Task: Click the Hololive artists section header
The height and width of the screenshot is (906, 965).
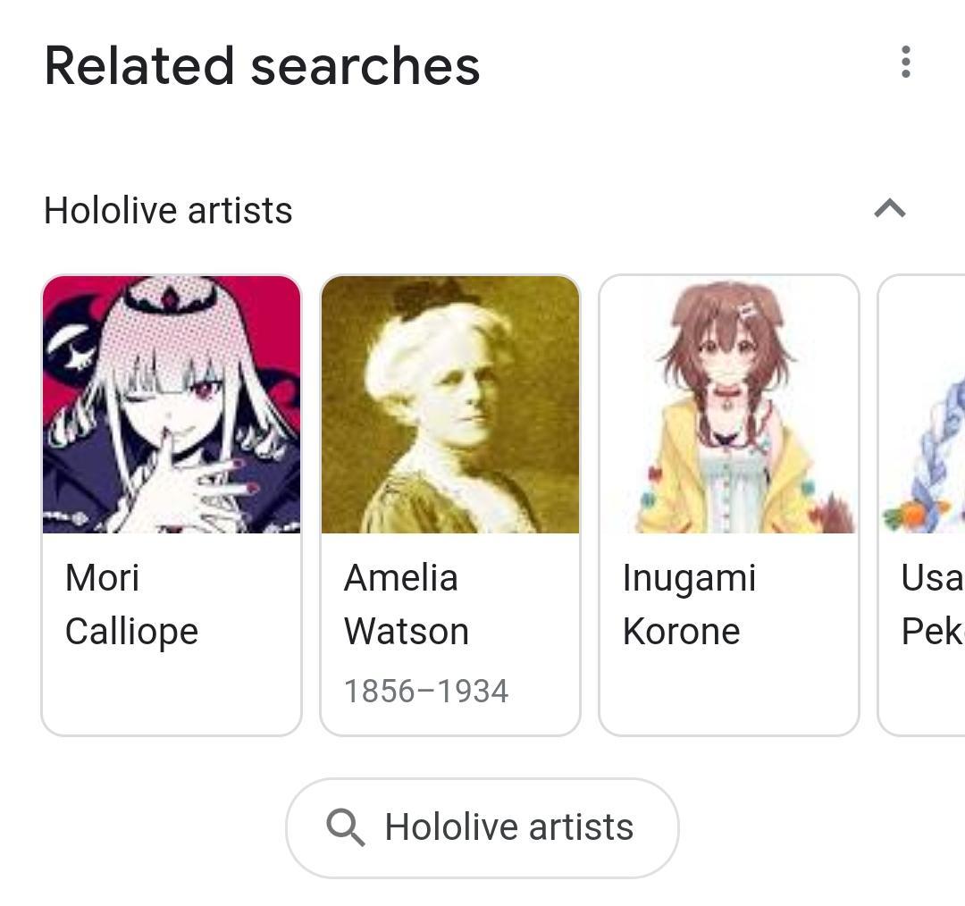Action: click(167, 210)
